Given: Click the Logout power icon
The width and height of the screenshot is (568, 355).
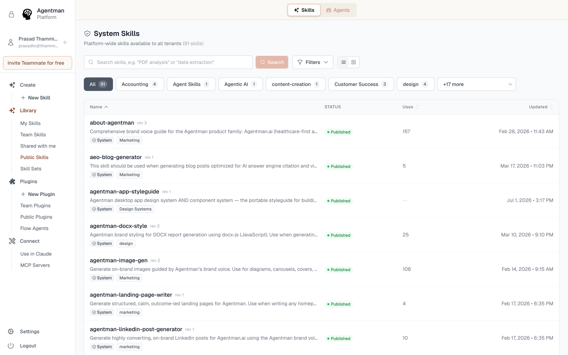Looking at the screenshot, I should pos(11,346).
